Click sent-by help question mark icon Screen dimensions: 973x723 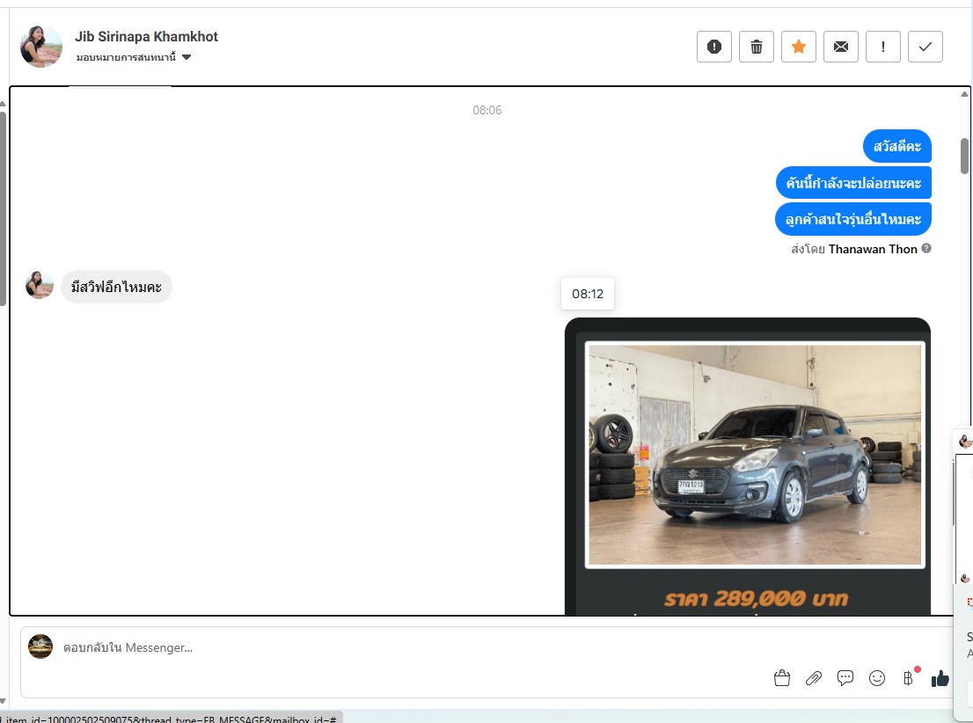pyautogui.click(x=925, y=248)
